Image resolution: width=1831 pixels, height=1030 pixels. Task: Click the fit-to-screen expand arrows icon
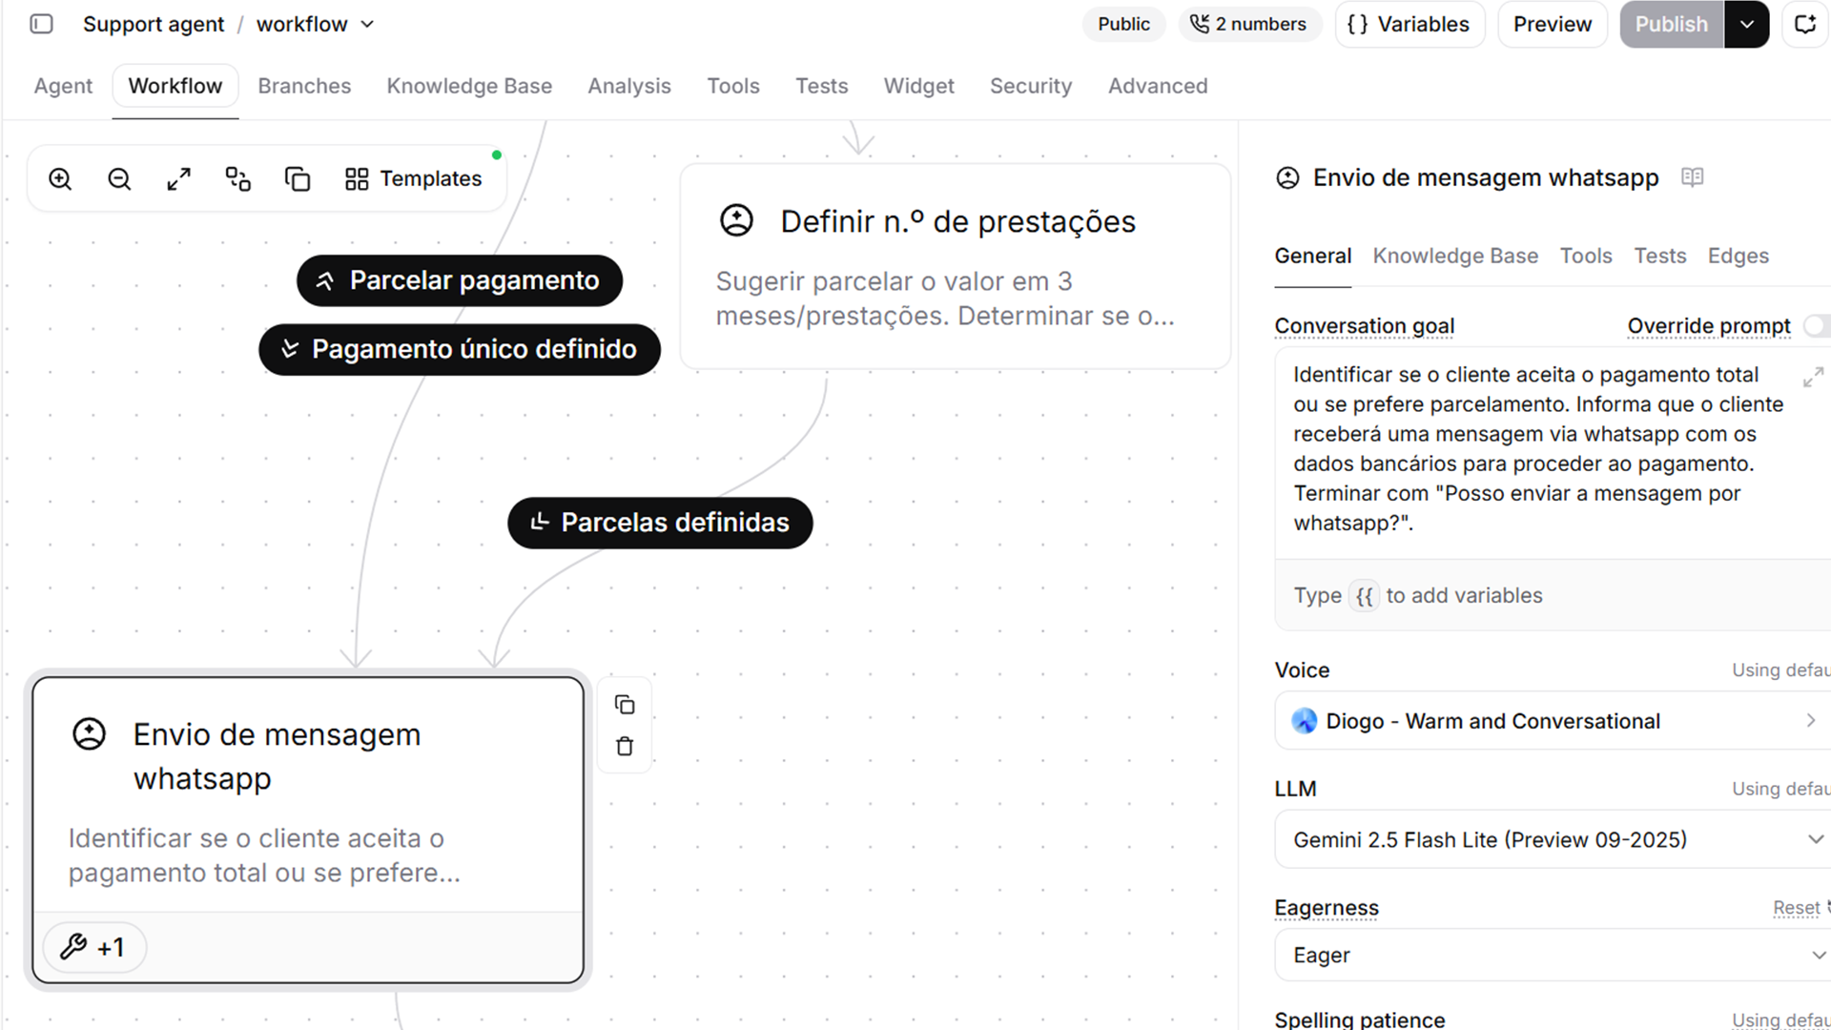(x=178, y=179)
